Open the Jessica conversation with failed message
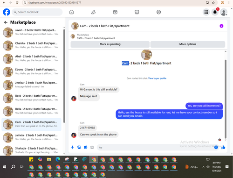The width and height of the screenshot is (233, 178). click(31, 85)
